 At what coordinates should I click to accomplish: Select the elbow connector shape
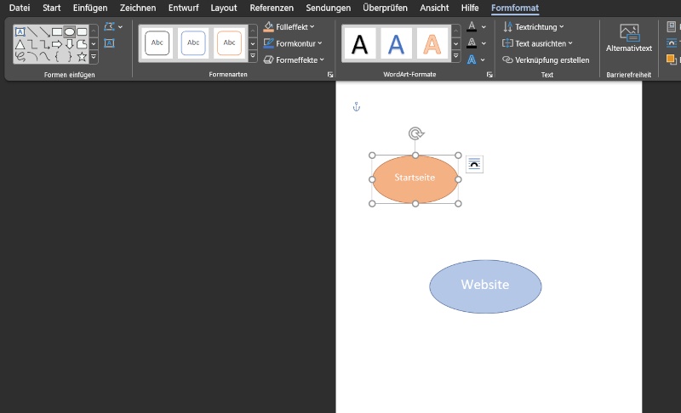click(32, 44)
